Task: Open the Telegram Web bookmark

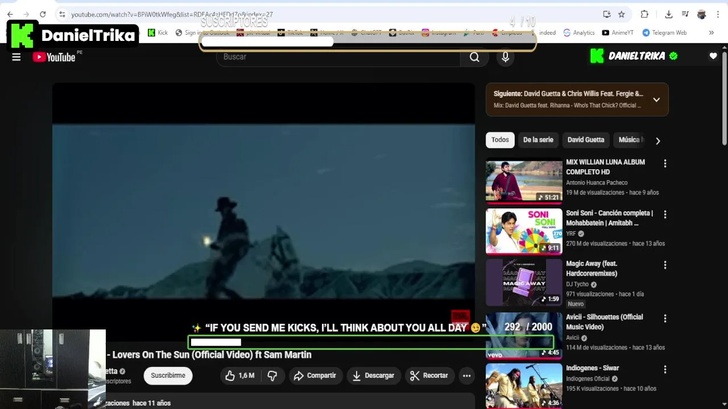Action: (x=664, y=33)
